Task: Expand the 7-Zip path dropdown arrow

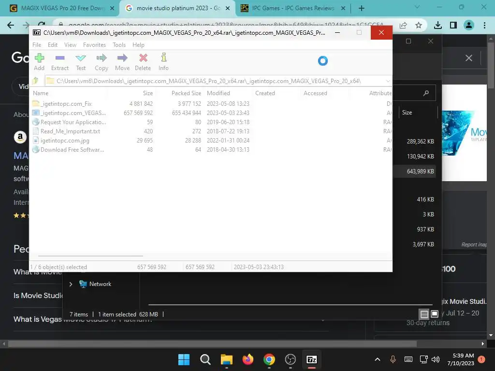Action: pyautogui.click(x=388, y=81)
